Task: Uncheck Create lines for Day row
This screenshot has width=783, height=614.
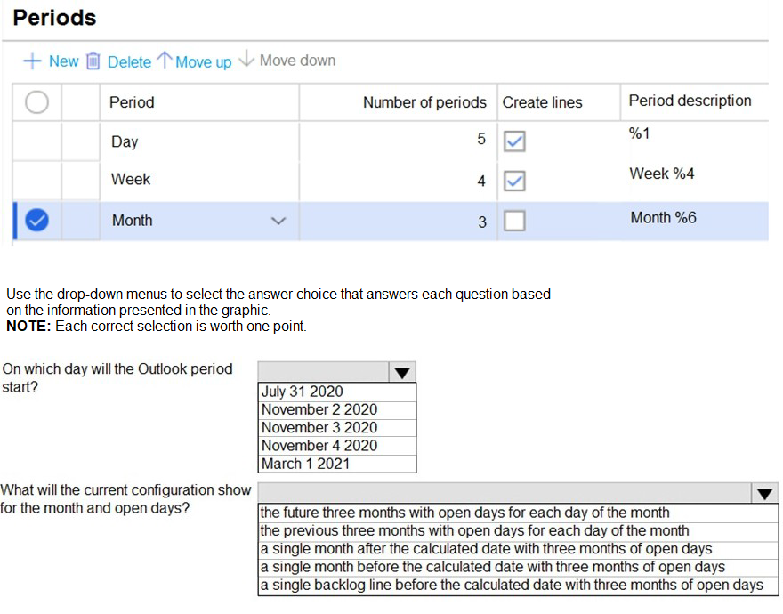Action: (514, 141)
